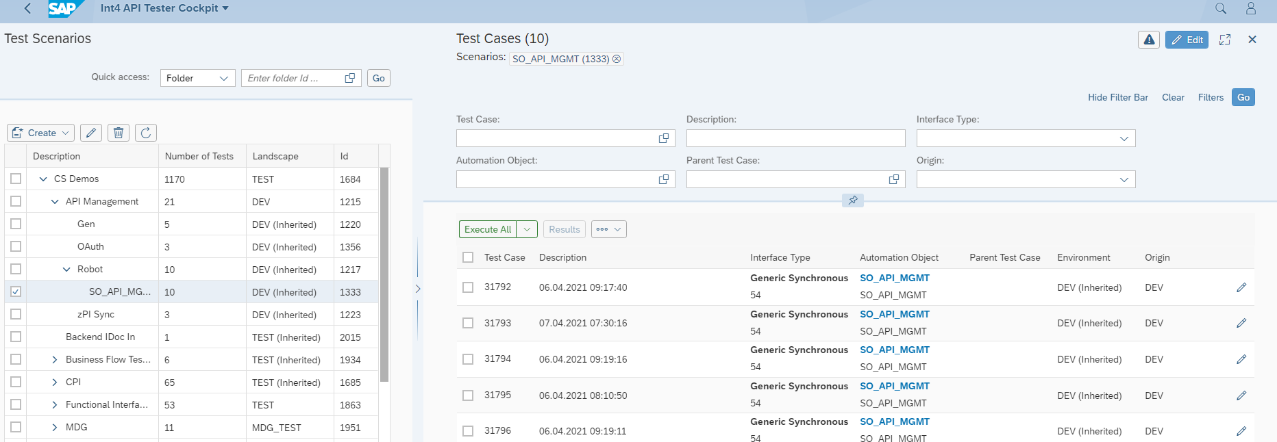Screen dimensions: 1277x442
Task: Pin the filter bar with pushpin icon
Action: pos(852,200)
